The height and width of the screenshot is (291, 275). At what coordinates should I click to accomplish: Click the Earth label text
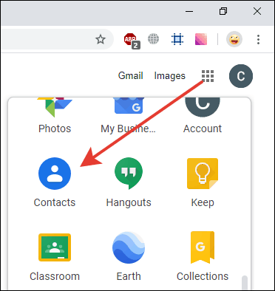pos(129,276)
